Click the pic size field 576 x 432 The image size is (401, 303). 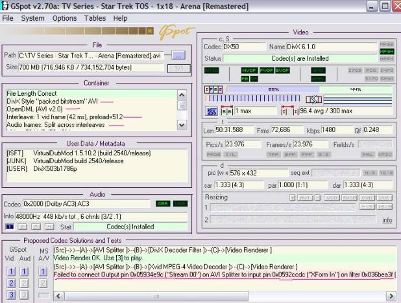pyautogui.click(x=259, y=173)
